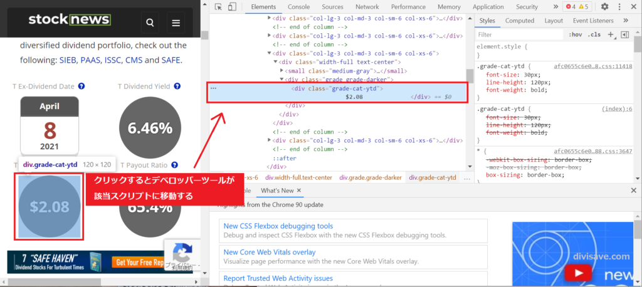Focus the Styles Filter input field
This screenshot has width=642, height=287.
coord(520,35)
